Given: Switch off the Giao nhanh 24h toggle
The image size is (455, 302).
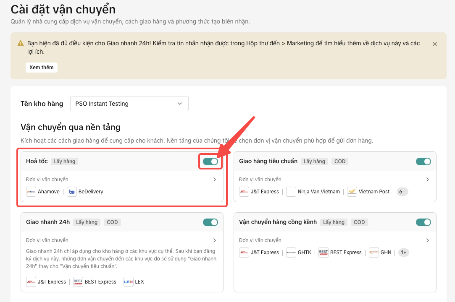Looking at the screenshot, I should pos(210,222).
